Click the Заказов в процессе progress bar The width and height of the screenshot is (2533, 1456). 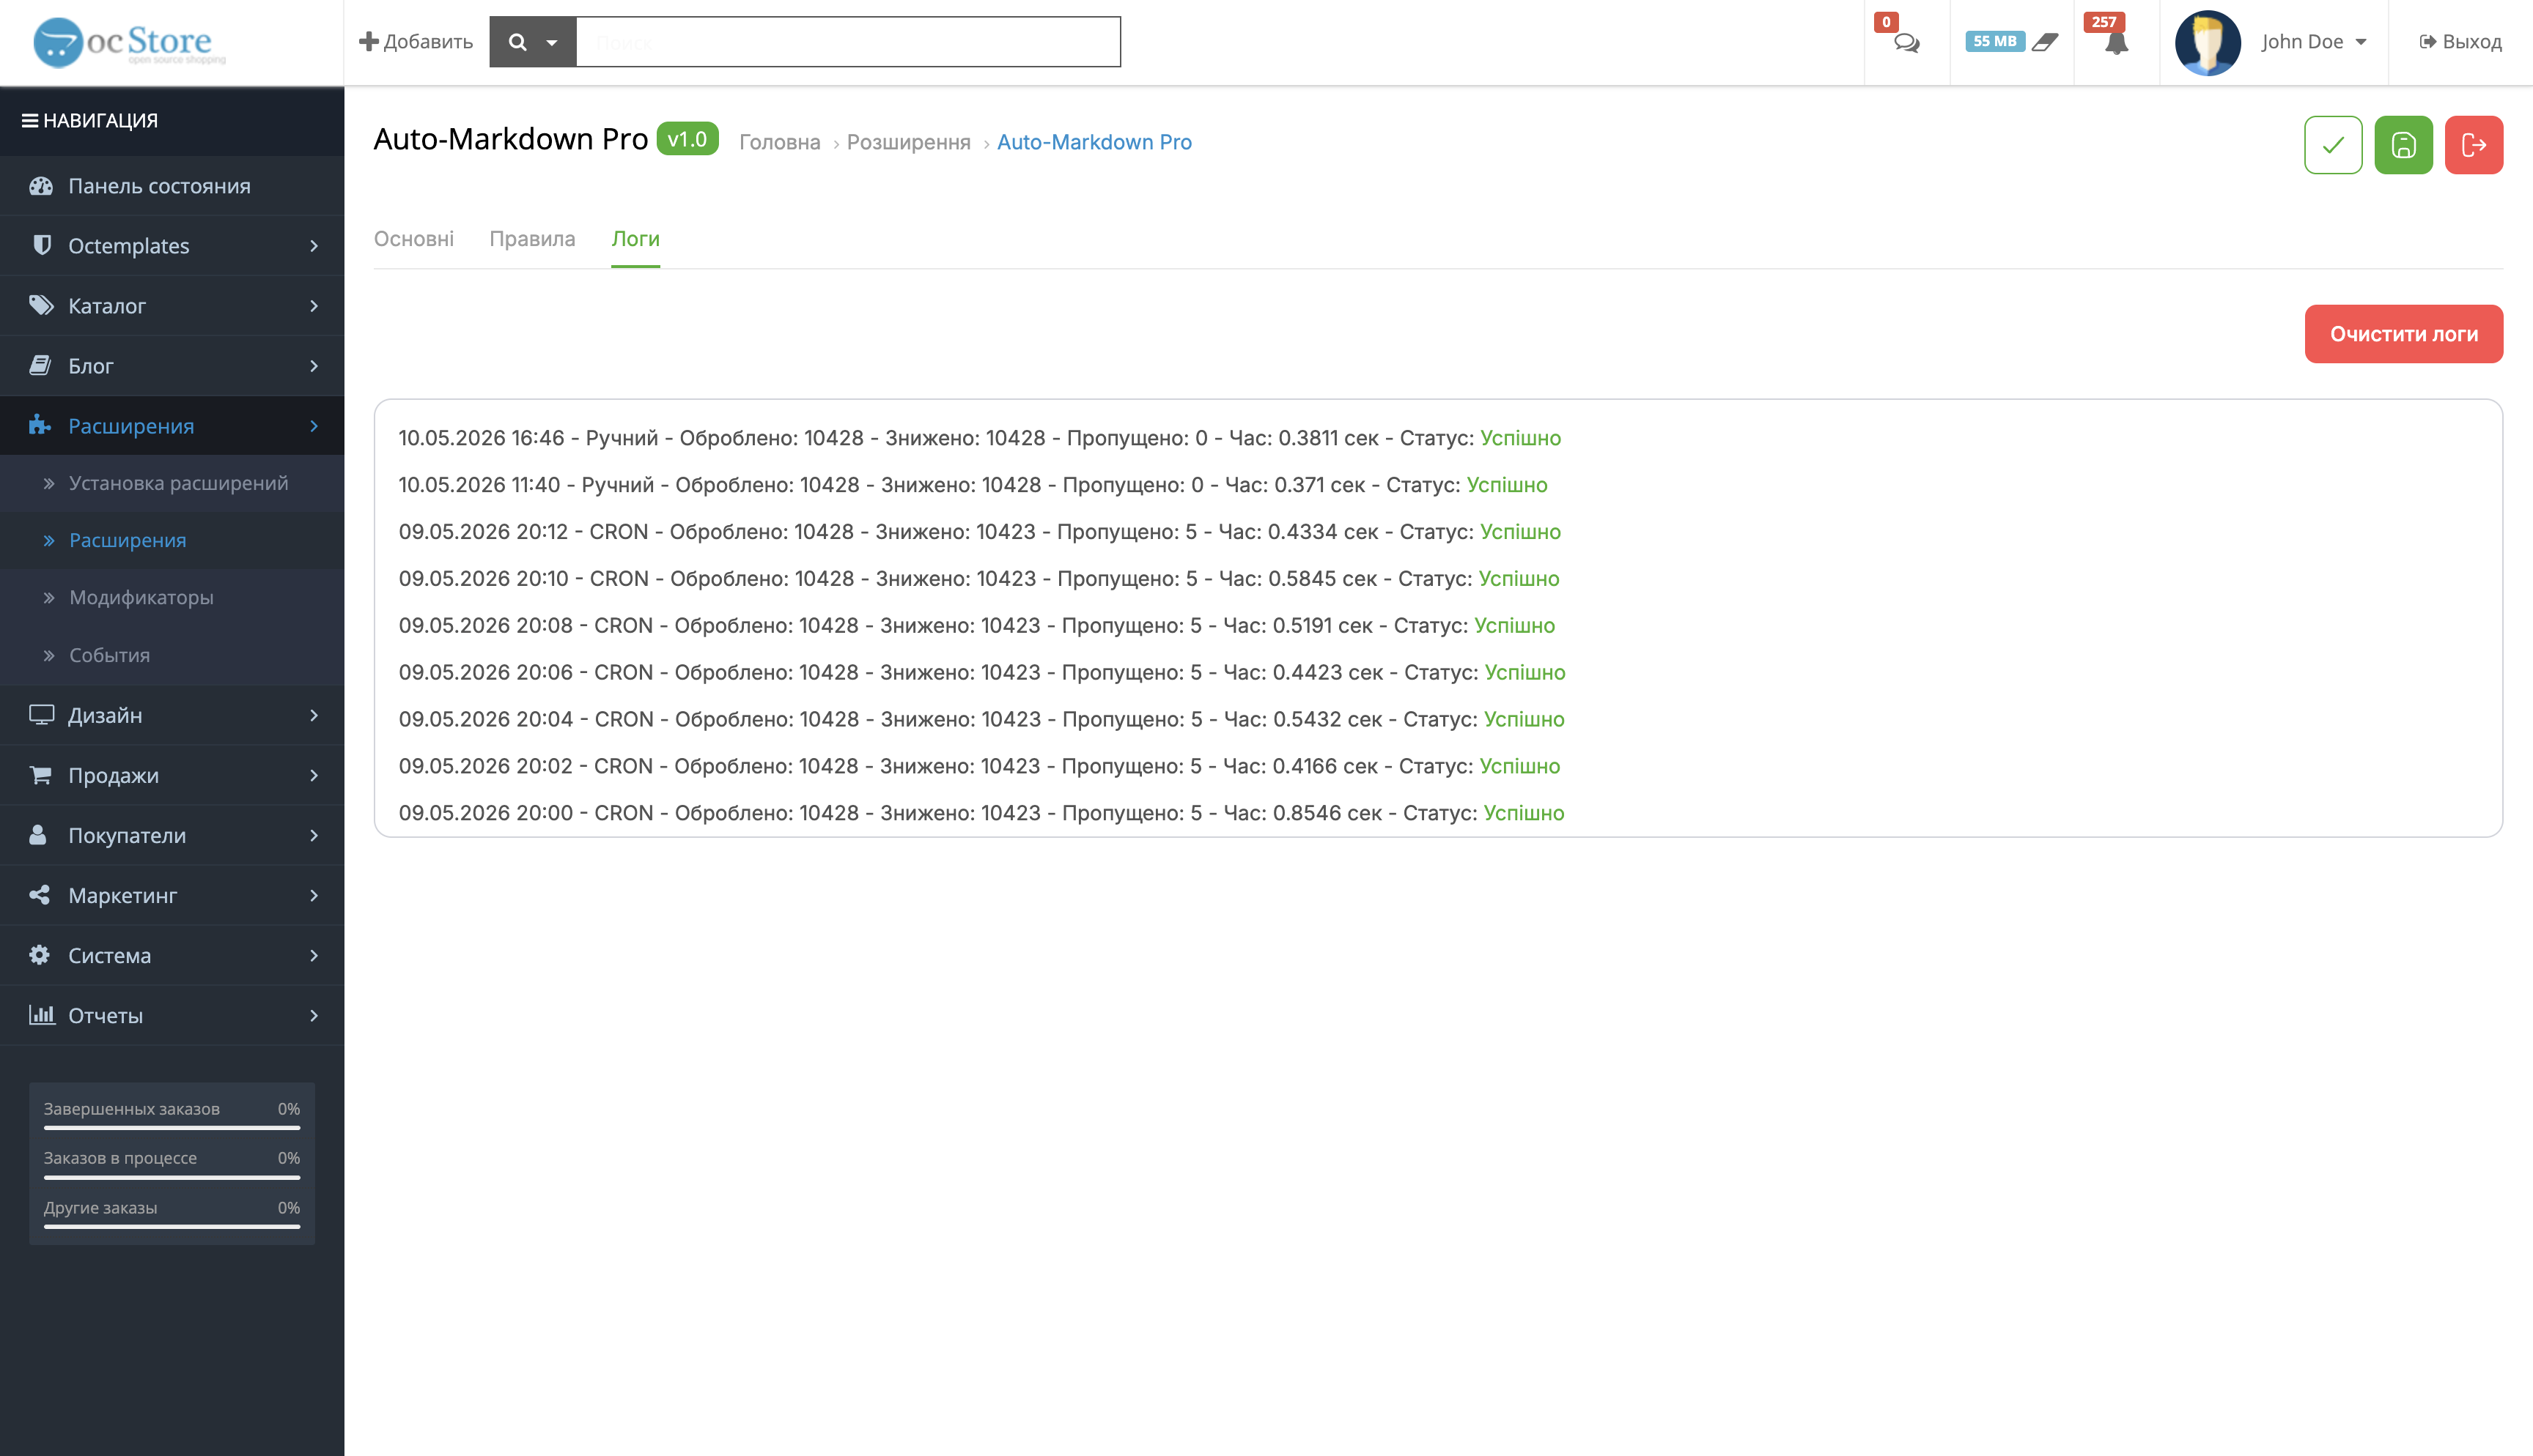172,1177
